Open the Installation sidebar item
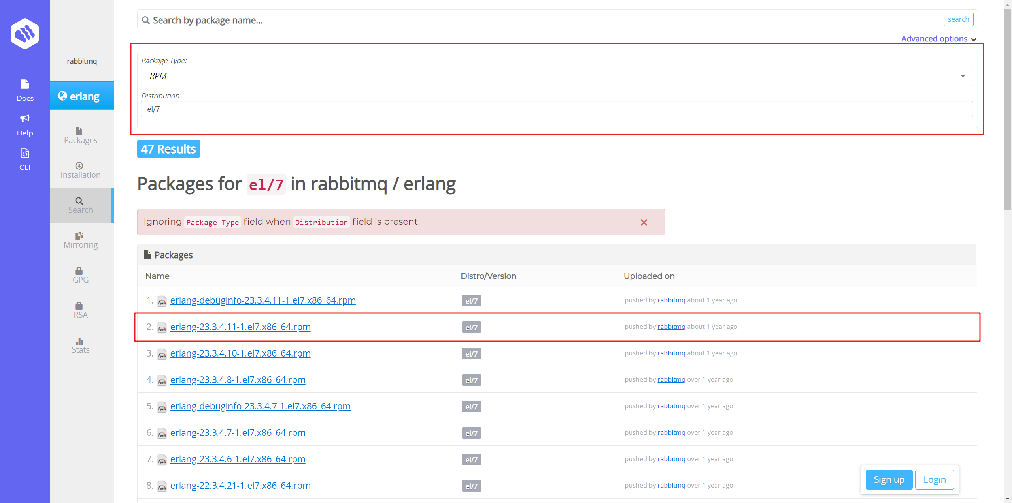Screen dimensions: 1012x503 coord(81,171)
